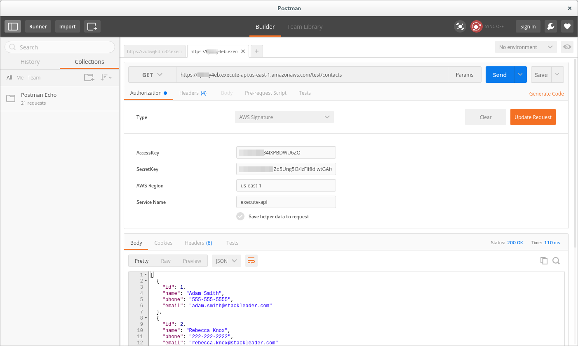Image resolution: width=578 pixels, height=346 pixels.
Task: Select the Pre-request Script tab
Action: (x=266, y=93)
